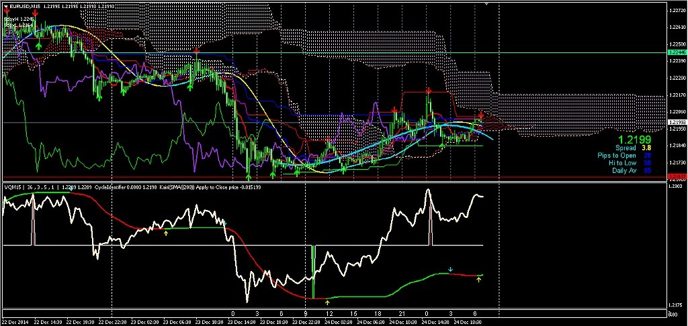Click the 23 Dec 22:30 time label

[x=307, y=321]
